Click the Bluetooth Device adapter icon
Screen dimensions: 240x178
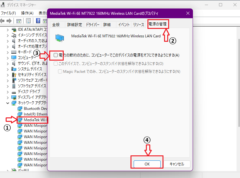pos(20,109)
